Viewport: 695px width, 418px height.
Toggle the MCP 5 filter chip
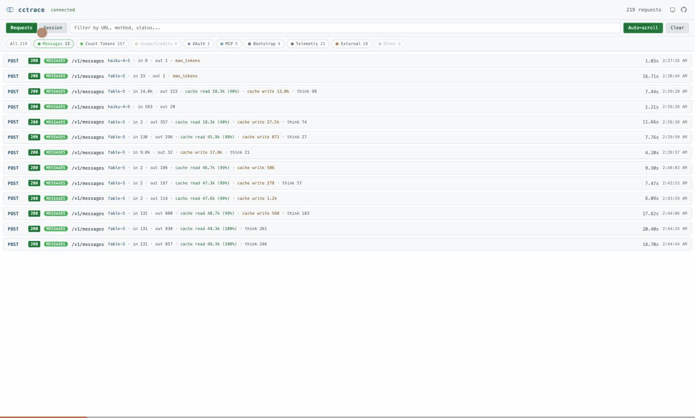(x=229, y=44)
